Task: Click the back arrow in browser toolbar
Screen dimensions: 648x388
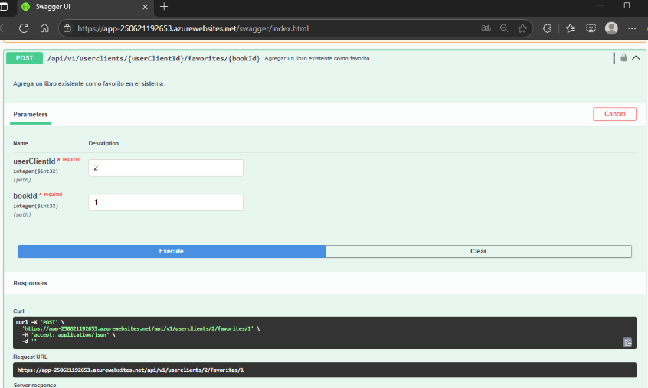Action: 4,28
